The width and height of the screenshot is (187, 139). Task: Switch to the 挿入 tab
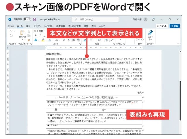(28, 26)
